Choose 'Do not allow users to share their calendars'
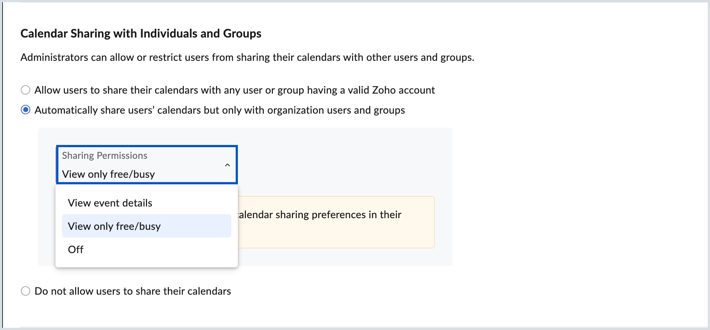 132,291
